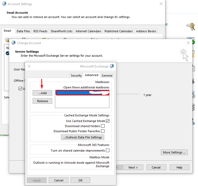Open Data Files tab in Account Settings

coord(23,31)
